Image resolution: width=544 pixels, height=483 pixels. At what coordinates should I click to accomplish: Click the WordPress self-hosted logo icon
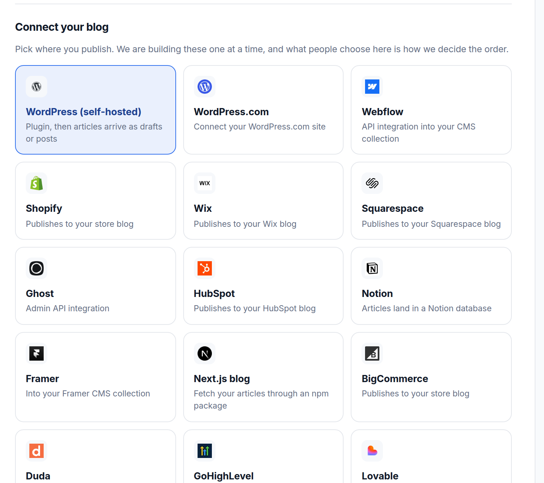pyautogui.click(x=37, y=87)
